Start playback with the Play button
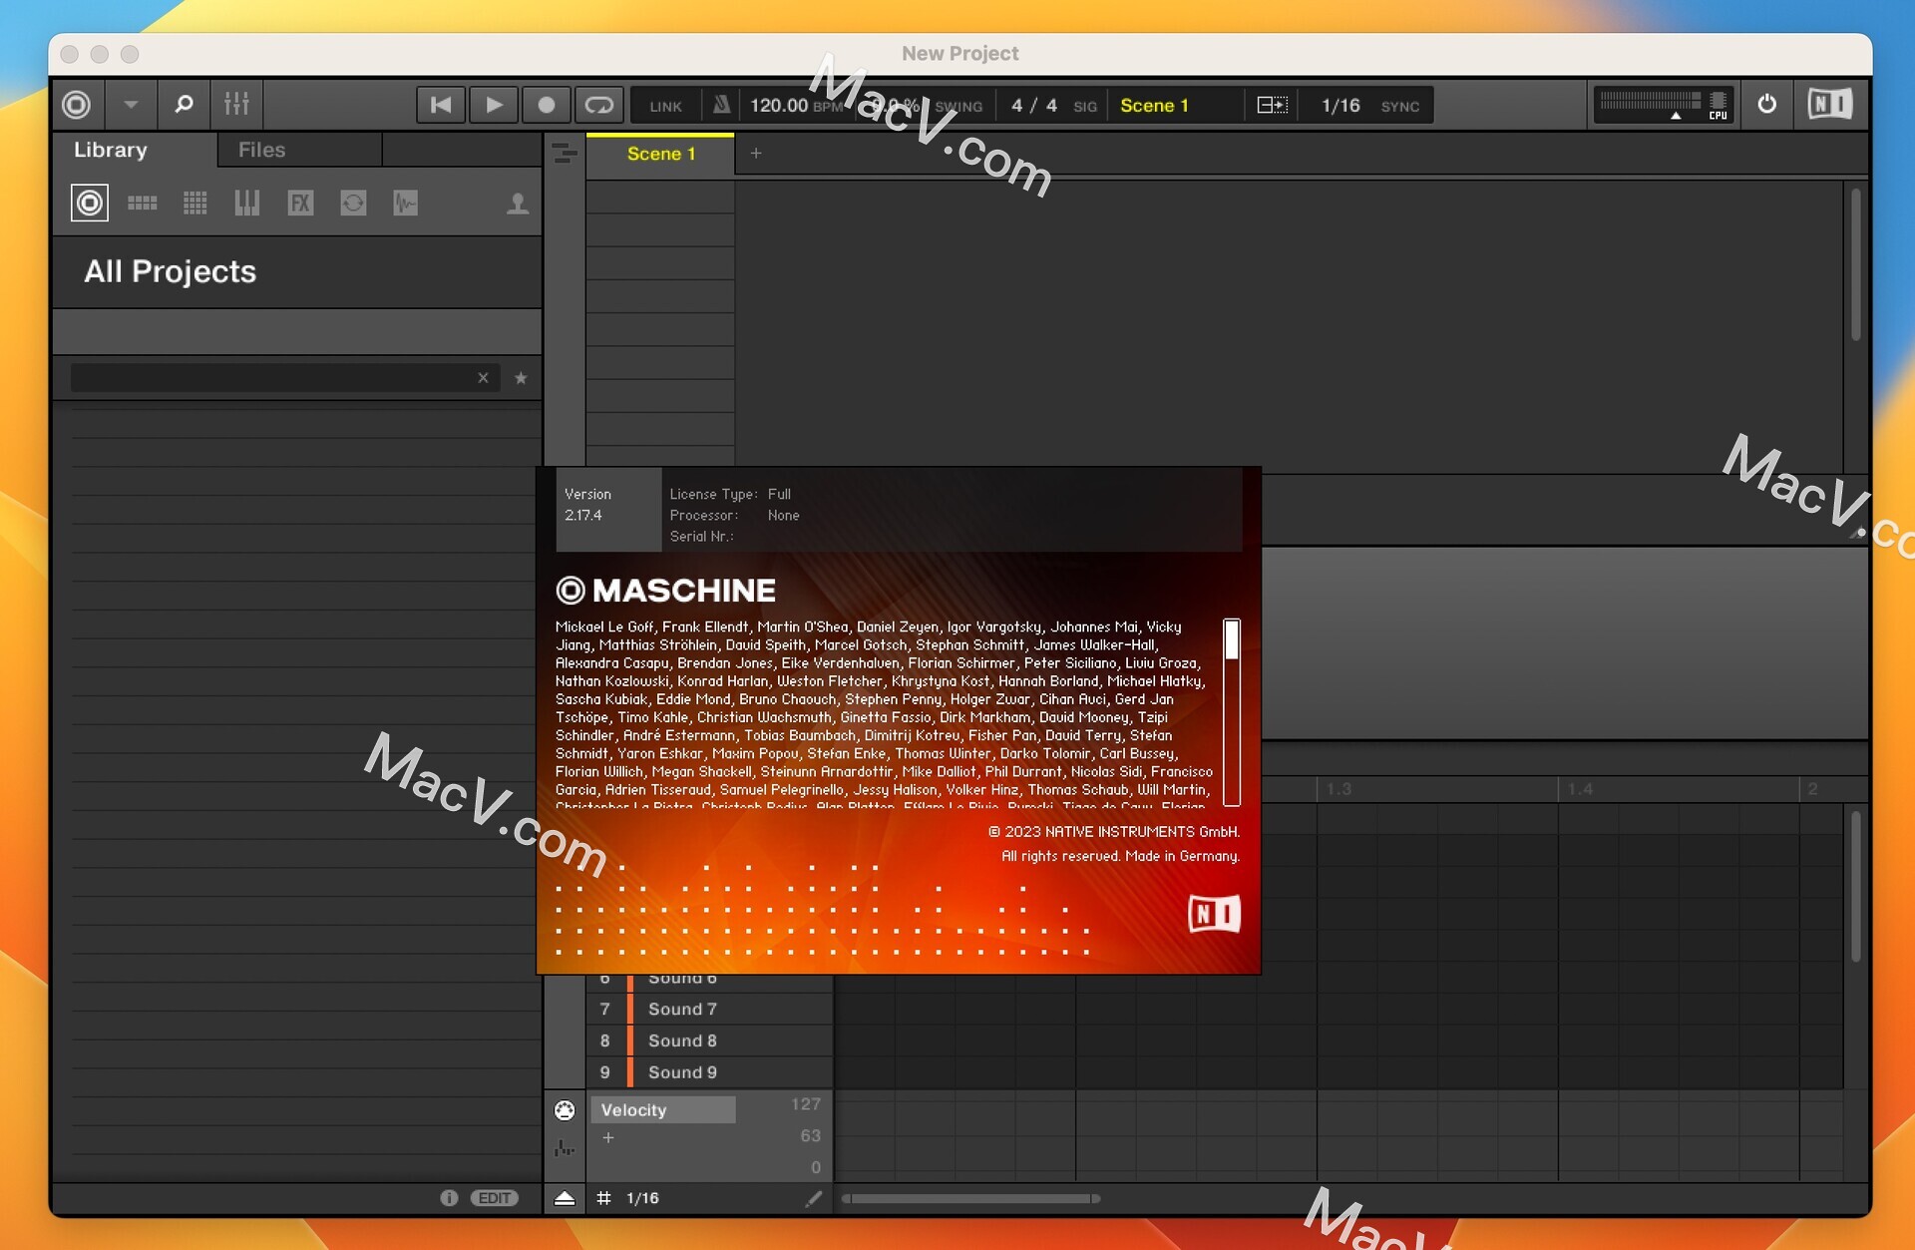1915x1250 pixels. pyautogui.click(x=494, y=105)
